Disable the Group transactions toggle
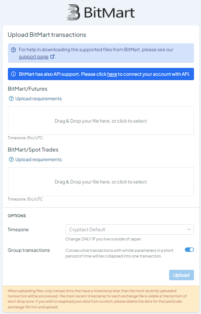 (x=189, y=250)
